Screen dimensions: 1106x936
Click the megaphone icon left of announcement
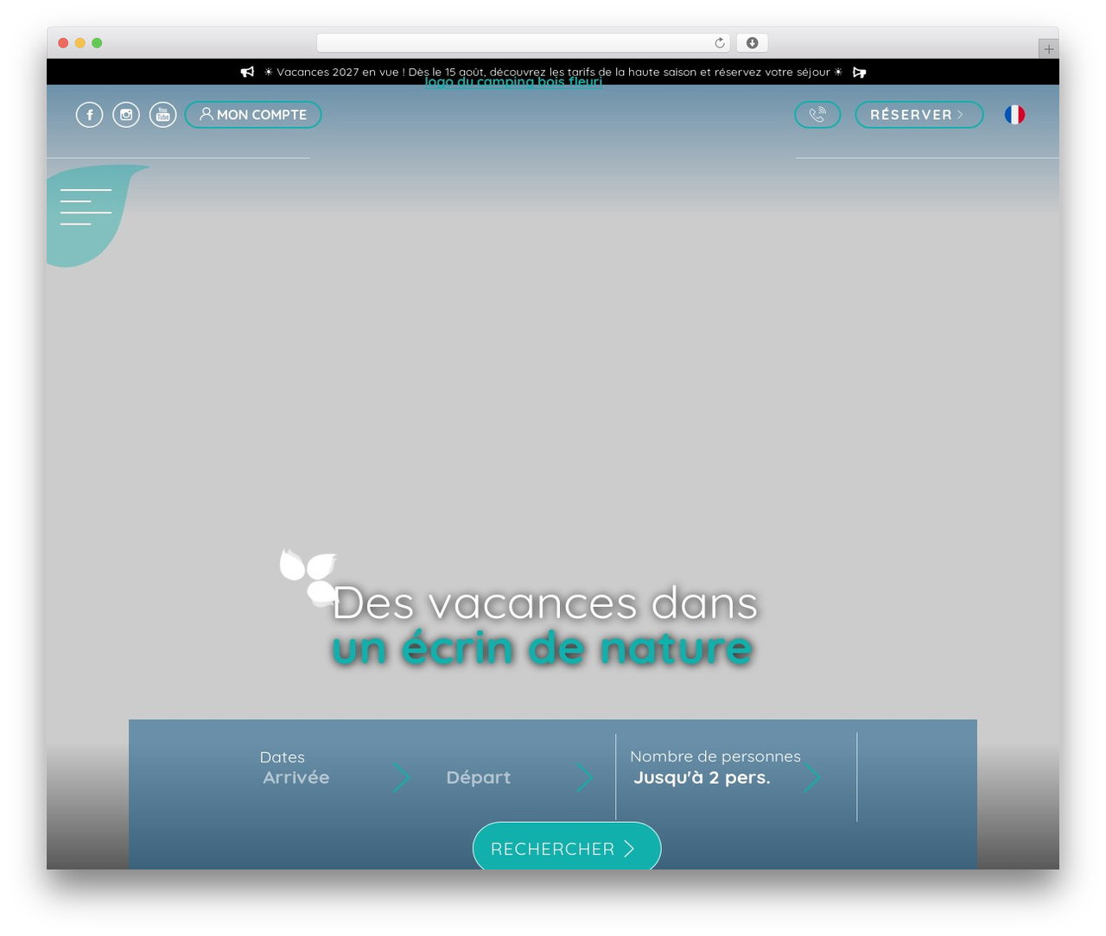(x=247, y=73)
